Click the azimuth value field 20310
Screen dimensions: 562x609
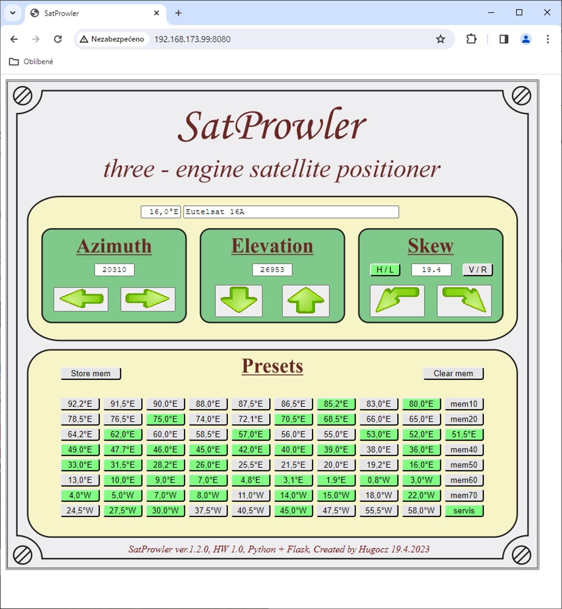114,270
